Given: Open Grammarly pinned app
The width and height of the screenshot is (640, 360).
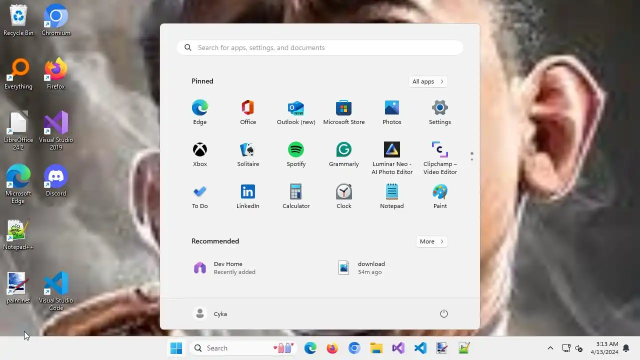Looking at the screenshot, I should (x=344, y=154).
